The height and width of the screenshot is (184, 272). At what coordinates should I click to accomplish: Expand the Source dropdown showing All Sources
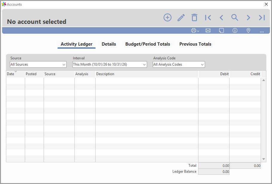[x=38, y=64]
